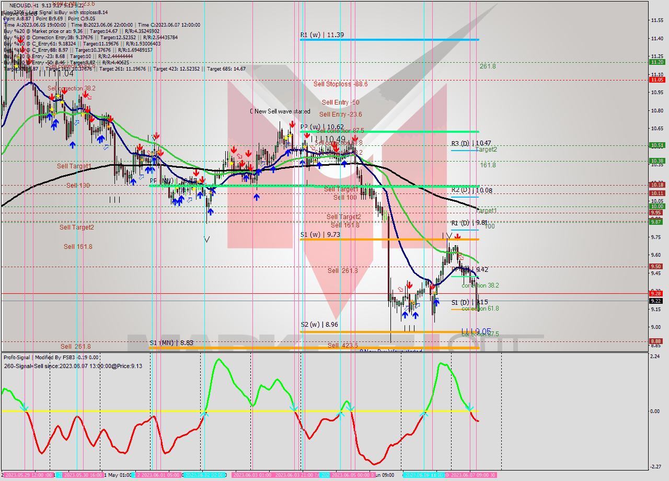
Task: Click the 'S1 (w) | 9.73' support label
Action: [x=320, y=235]
